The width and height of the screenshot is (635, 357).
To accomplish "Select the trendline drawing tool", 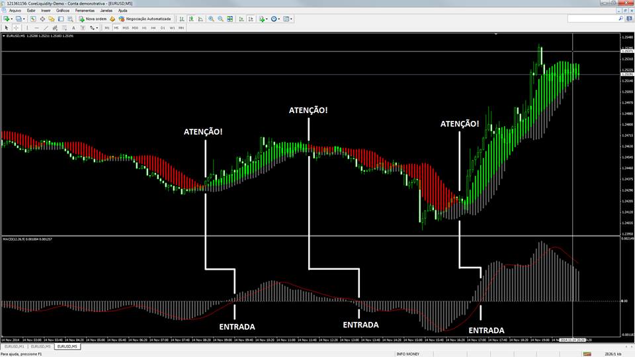I will (46, 28).
